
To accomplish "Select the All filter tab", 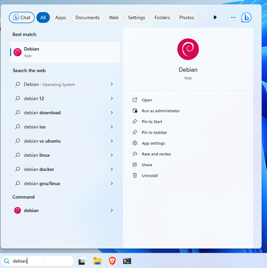I will coord(43,17).
